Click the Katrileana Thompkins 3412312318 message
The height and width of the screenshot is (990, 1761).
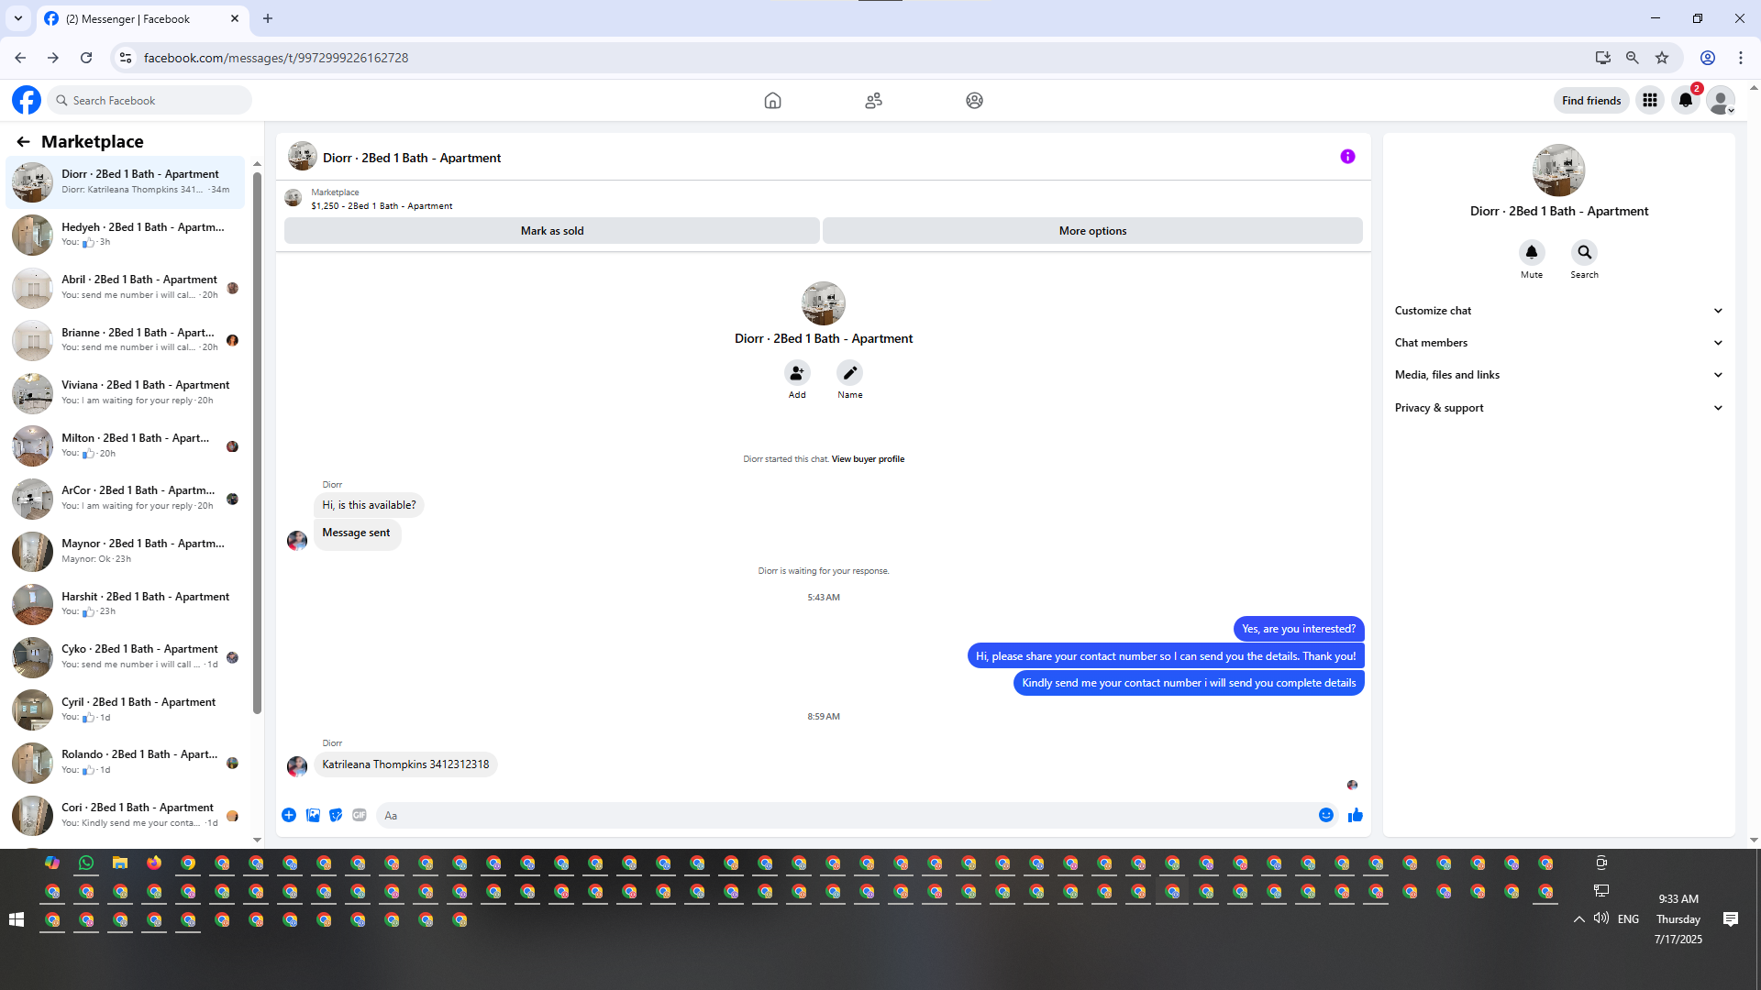(405, 764)
